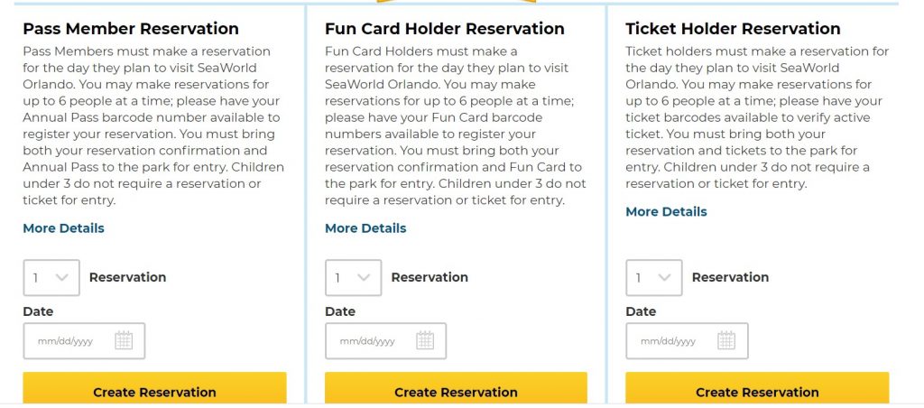Click the Ticket Holder Reservation heading
Image resolution: width=924 pixels, height=408 pixels.
coord(733,29)
